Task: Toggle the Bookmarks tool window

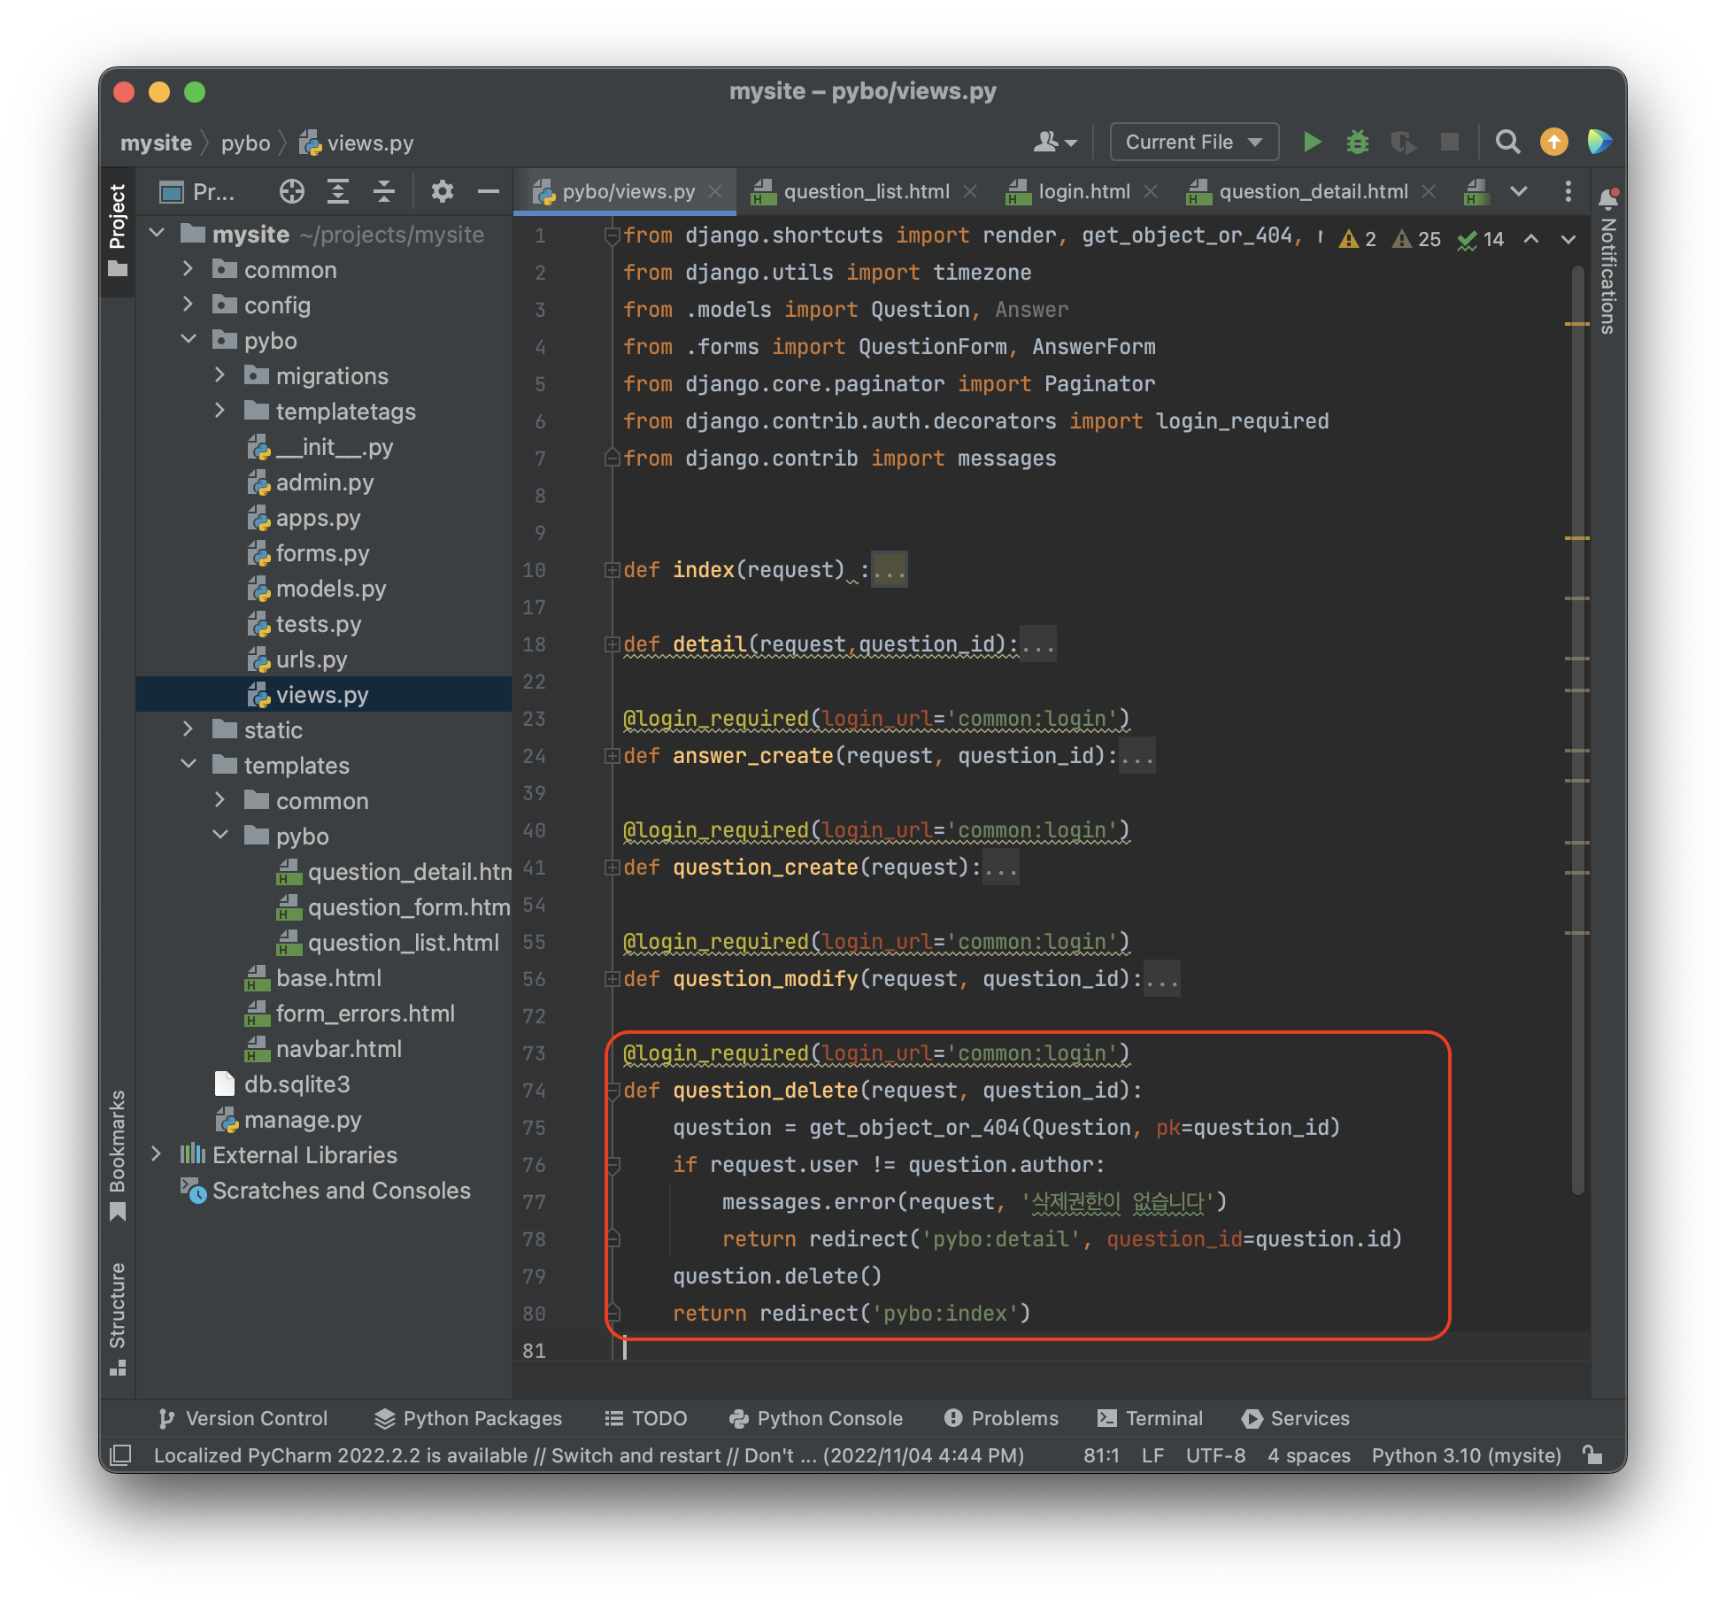Action: [117, 1153]
